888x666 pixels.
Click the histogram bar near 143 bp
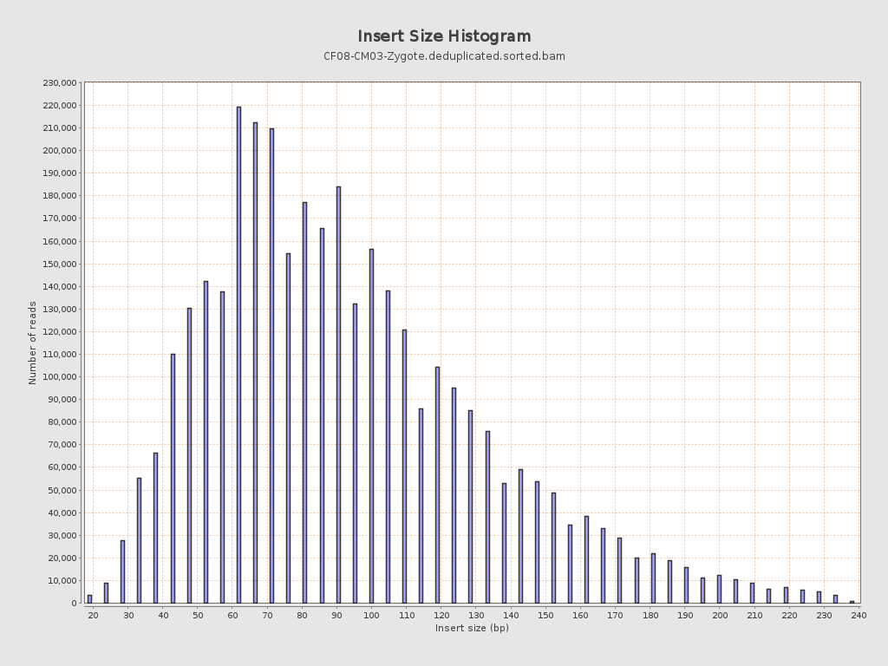(x=521, y=536)
